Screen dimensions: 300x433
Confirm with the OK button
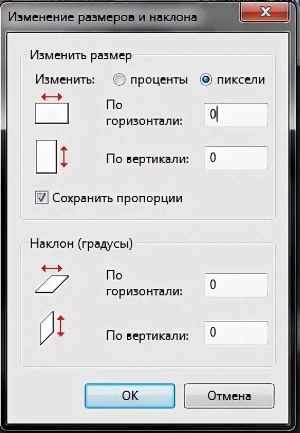click(x=130, y=396)
